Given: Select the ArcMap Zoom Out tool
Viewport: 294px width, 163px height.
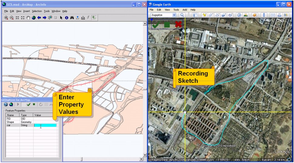Looking at the screenshot, I should (12, 18).
